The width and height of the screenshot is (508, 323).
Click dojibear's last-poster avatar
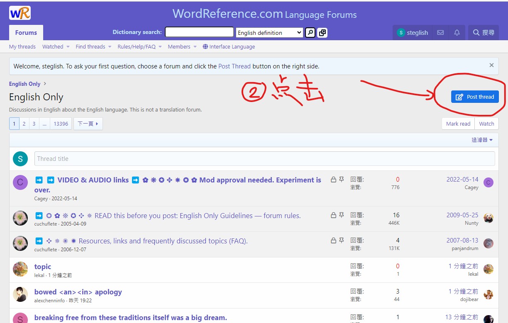[x=488, y=294]
